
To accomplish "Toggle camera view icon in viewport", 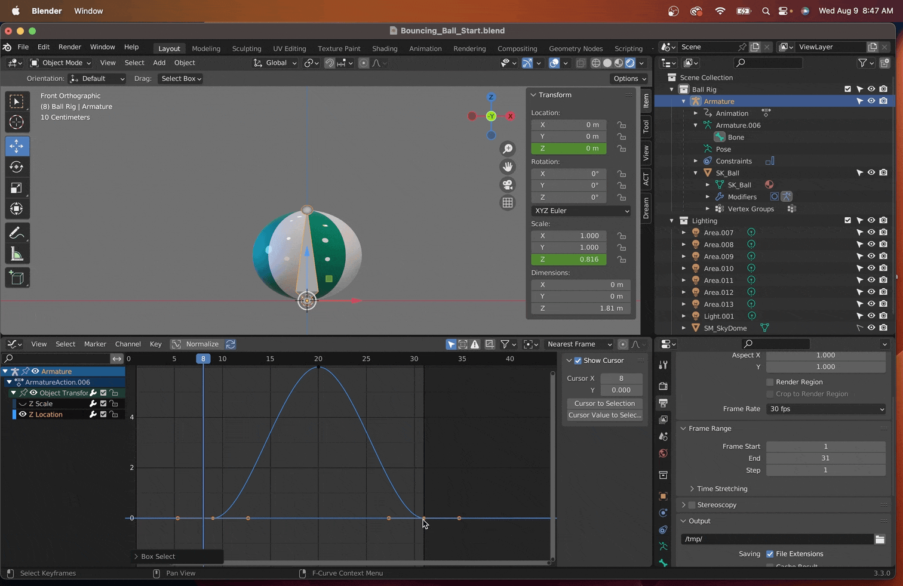I will pyautogui.click(x=508, y=184).
